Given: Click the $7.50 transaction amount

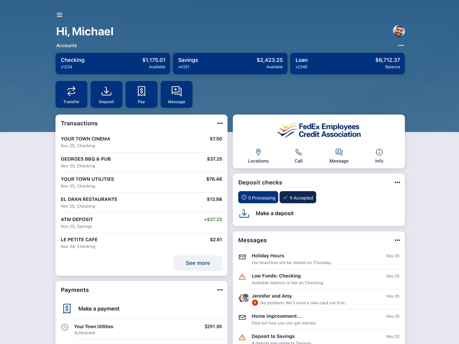Looking at the screenshot, I should click(216, 139).
